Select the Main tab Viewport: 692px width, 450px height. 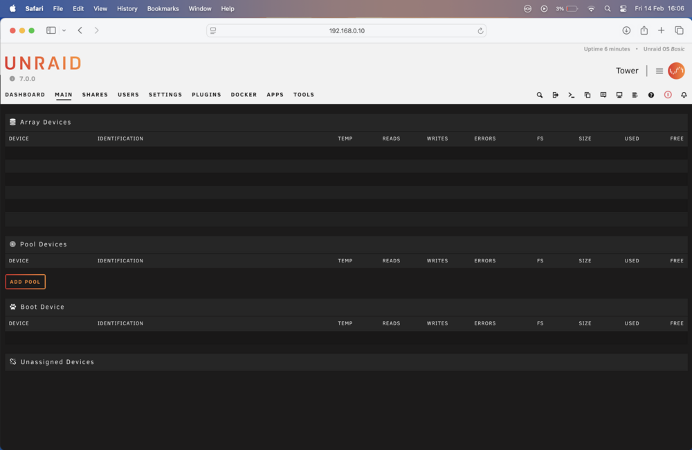point(64,95)
